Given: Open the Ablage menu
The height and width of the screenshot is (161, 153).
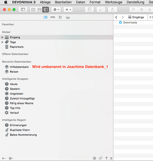Looking at the screenshot, I should point(45,2).
